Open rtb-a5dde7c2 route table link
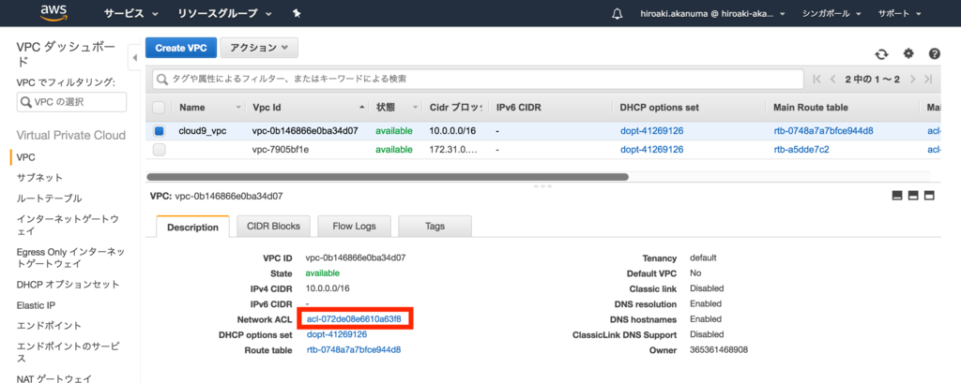The width and height of the screenshot is (961, 383). (x=801, y=149)
